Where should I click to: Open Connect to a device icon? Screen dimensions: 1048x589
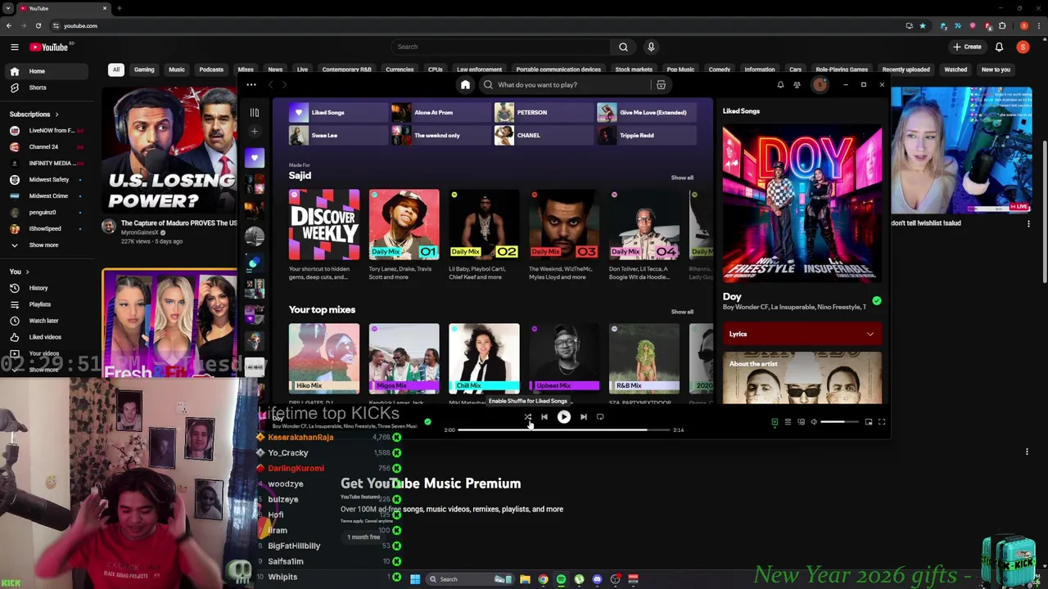pos(801,422)
